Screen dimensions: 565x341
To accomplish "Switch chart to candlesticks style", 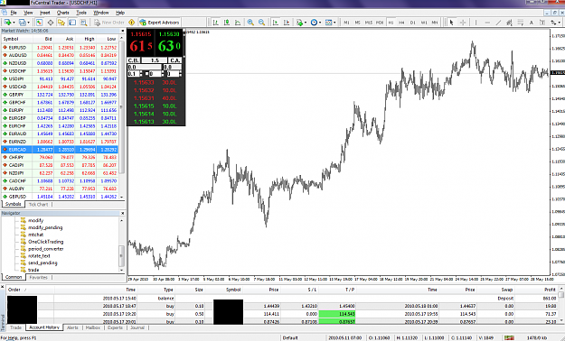I will (x=227, y=23).
